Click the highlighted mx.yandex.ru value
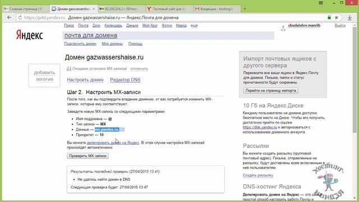Image resolution: width=359 pixels, height=202 pixels. (x=107, y=130)
